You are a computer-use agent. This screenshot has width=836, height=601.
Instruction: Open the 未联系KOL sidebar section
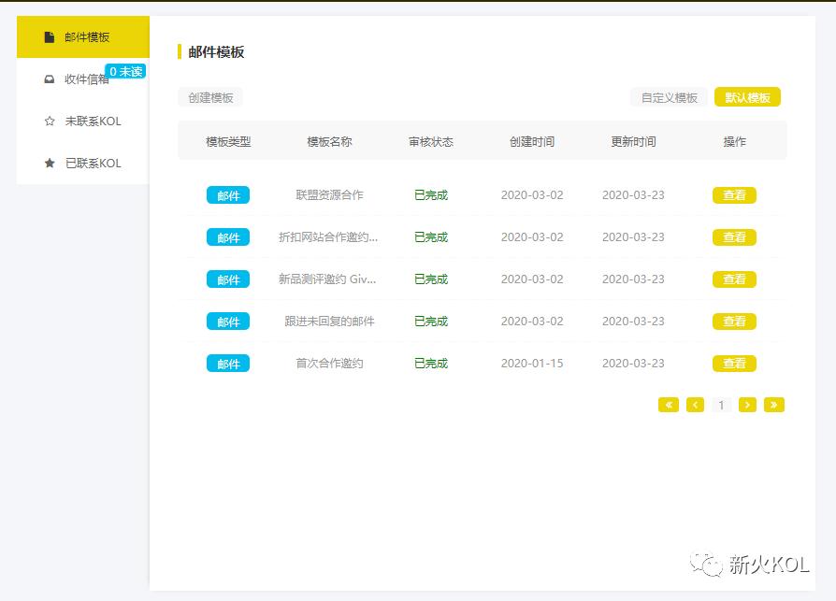point(89,121)
